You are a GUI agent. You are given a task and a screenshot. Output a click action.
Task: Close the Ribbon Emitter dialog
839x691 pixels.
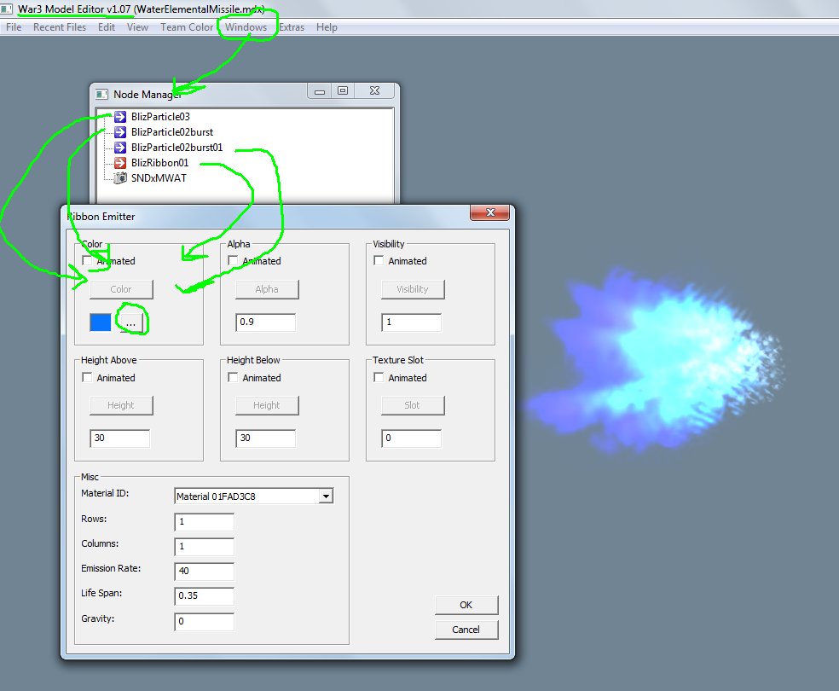tap(489, 212)
